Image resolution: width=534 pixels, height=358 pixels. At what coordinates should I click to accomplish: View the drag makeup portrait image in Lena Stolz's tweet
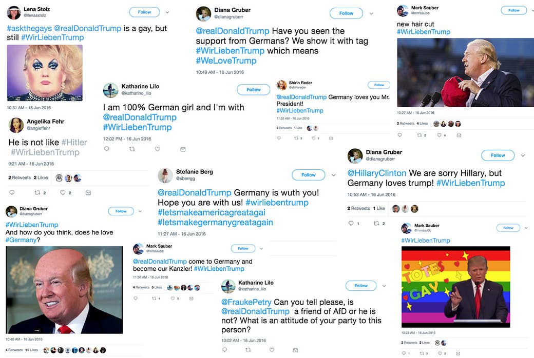45,73
